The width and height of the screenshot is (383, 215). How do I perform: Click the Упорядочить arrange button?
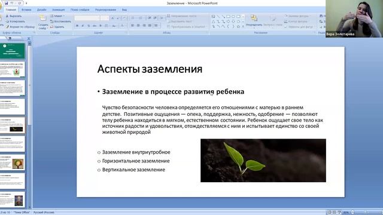point(254,21)
